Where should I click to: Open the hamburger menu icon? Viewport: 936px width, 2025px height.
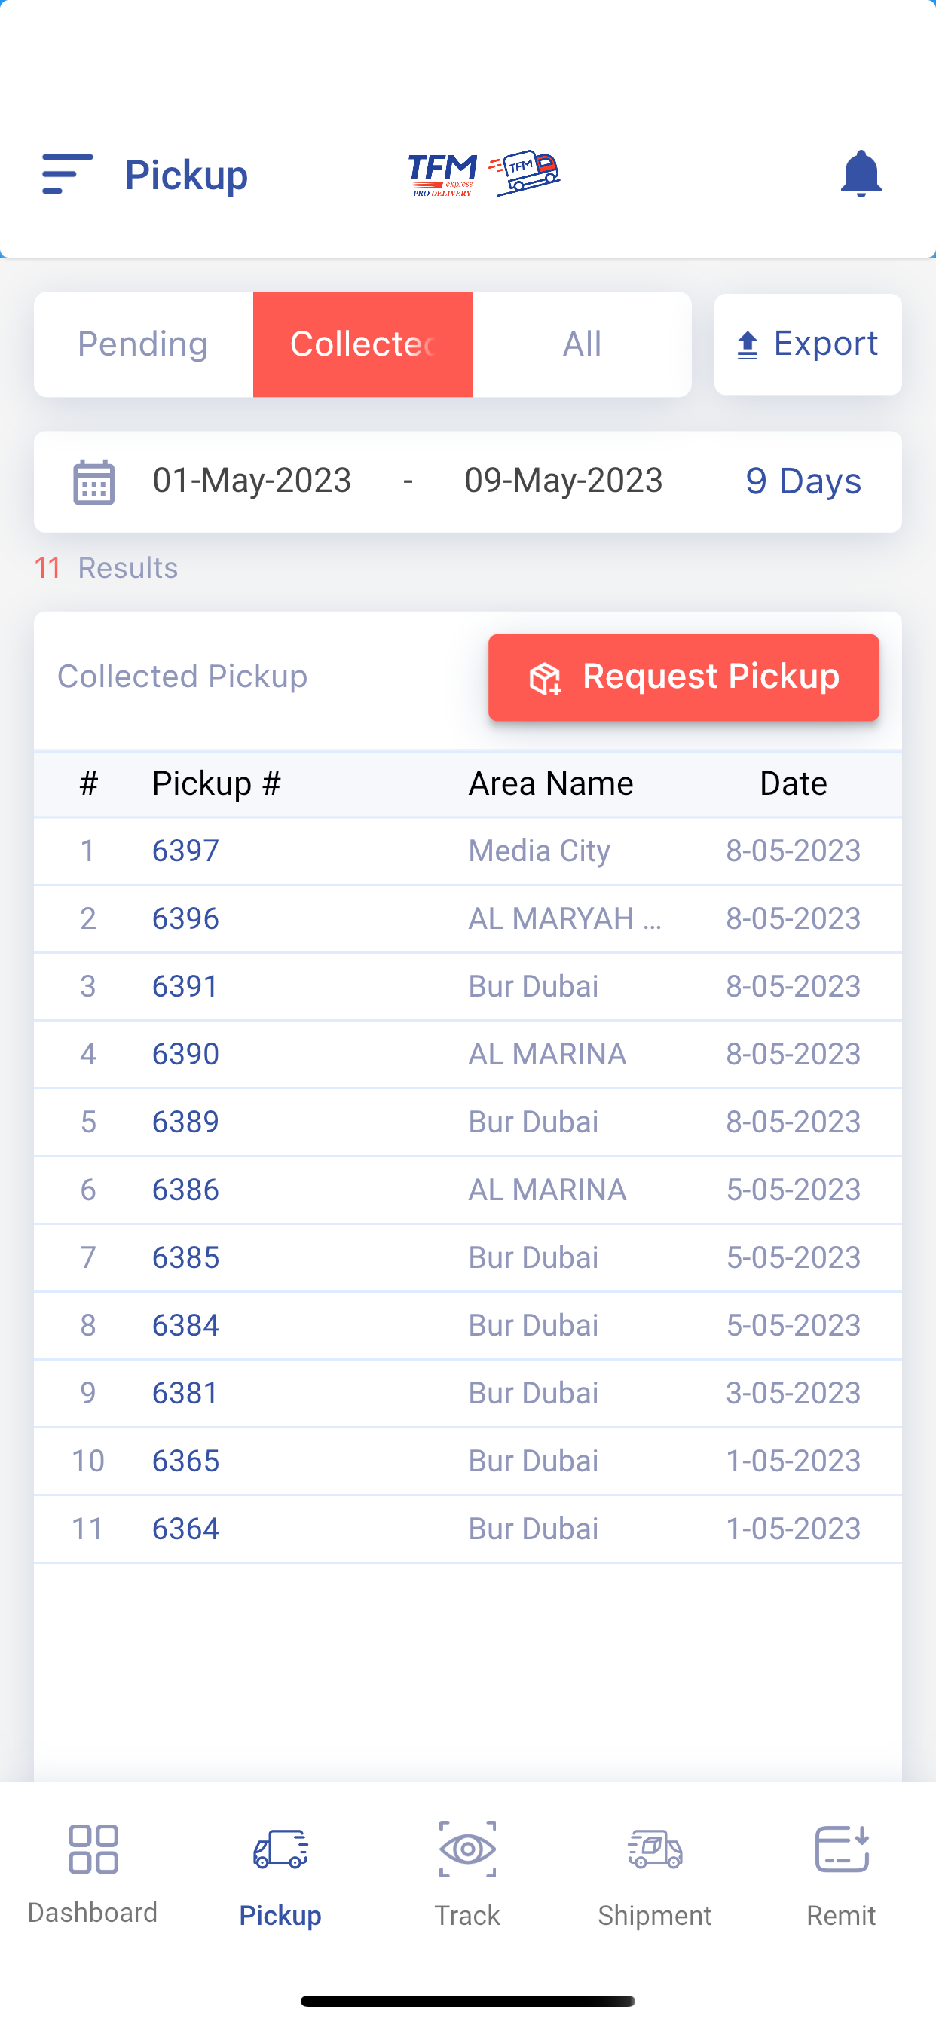[x=68, y=174]
